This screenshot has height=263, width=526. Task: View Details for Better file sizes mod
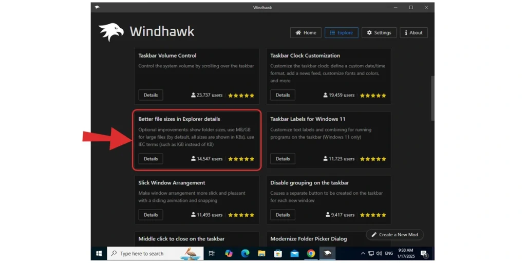151,159
